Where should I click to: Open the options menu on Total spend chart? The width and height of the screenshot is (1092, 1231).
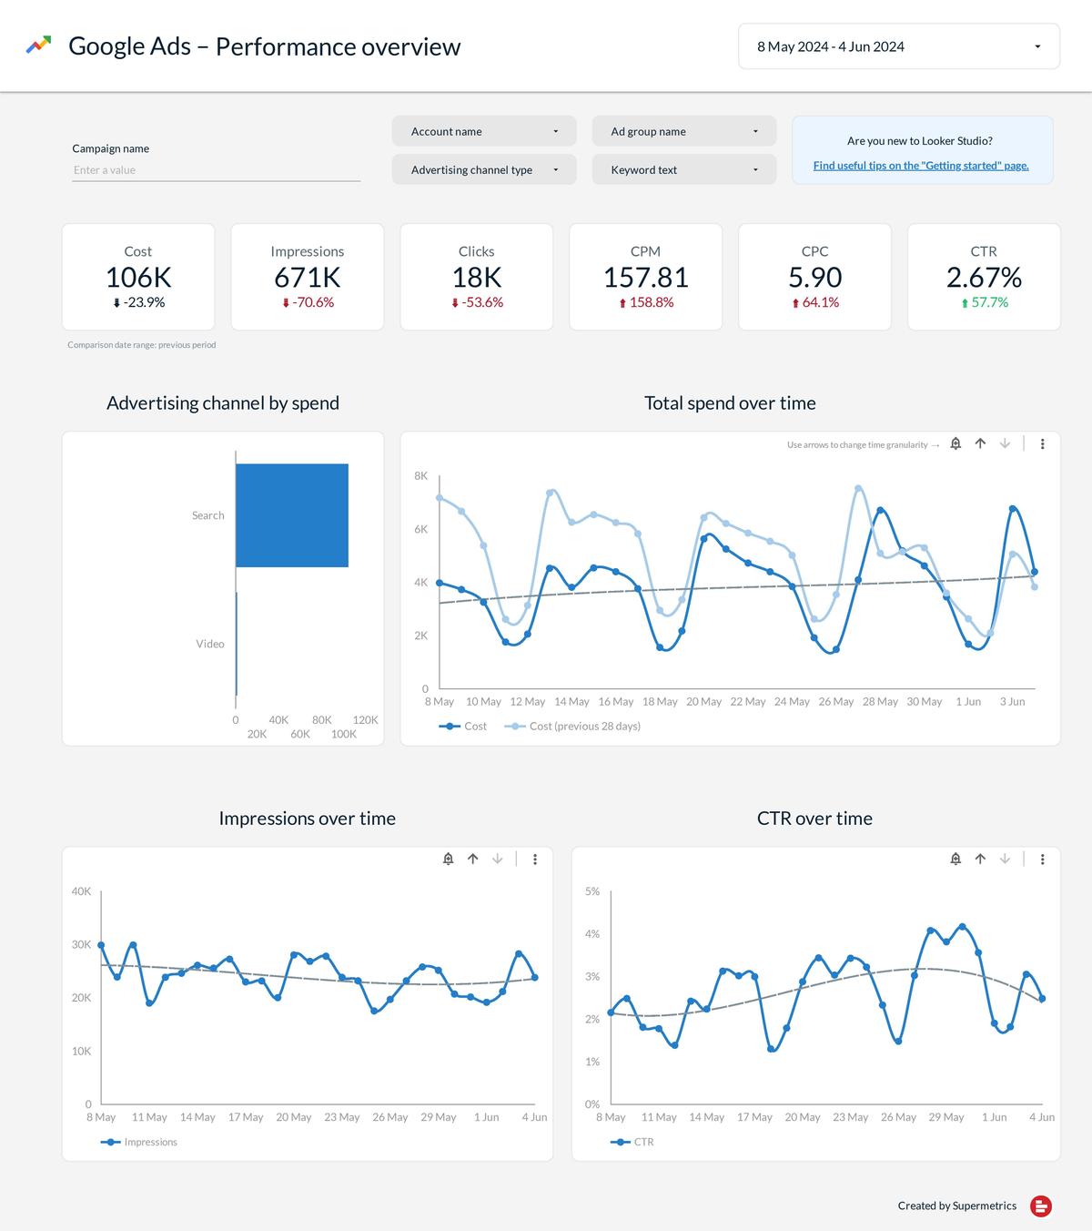[x=1043, y=444]
